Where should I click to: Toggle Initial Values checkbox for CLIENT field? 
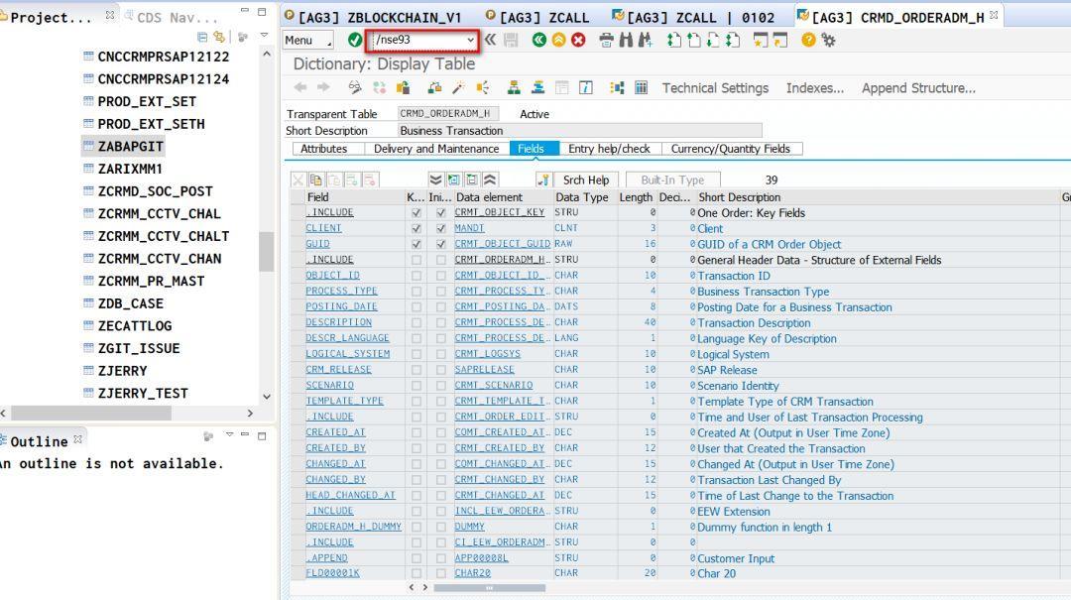[440, 228]
